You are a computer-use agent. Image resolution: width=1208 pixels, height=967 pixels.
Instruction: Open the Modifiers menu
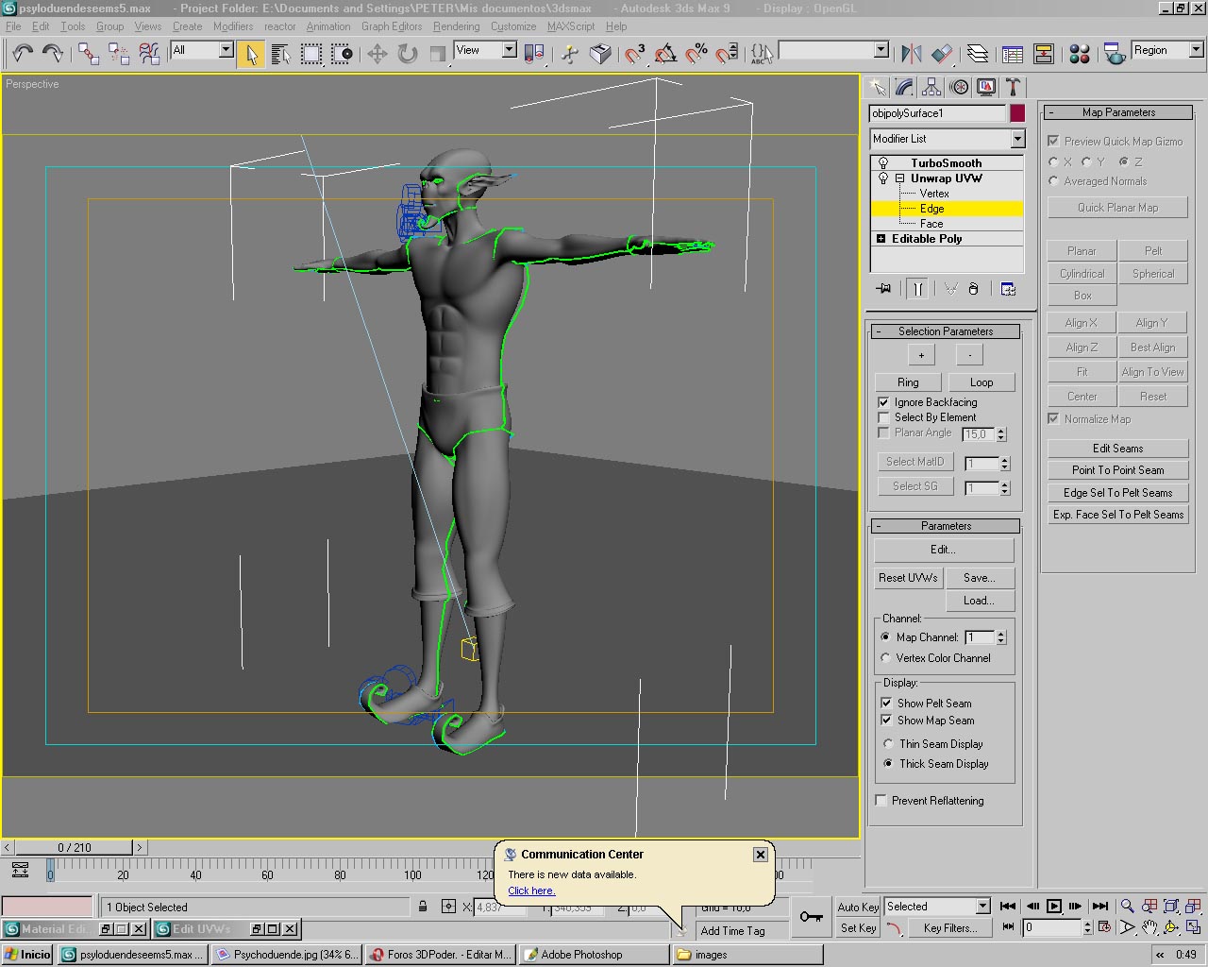232,26
